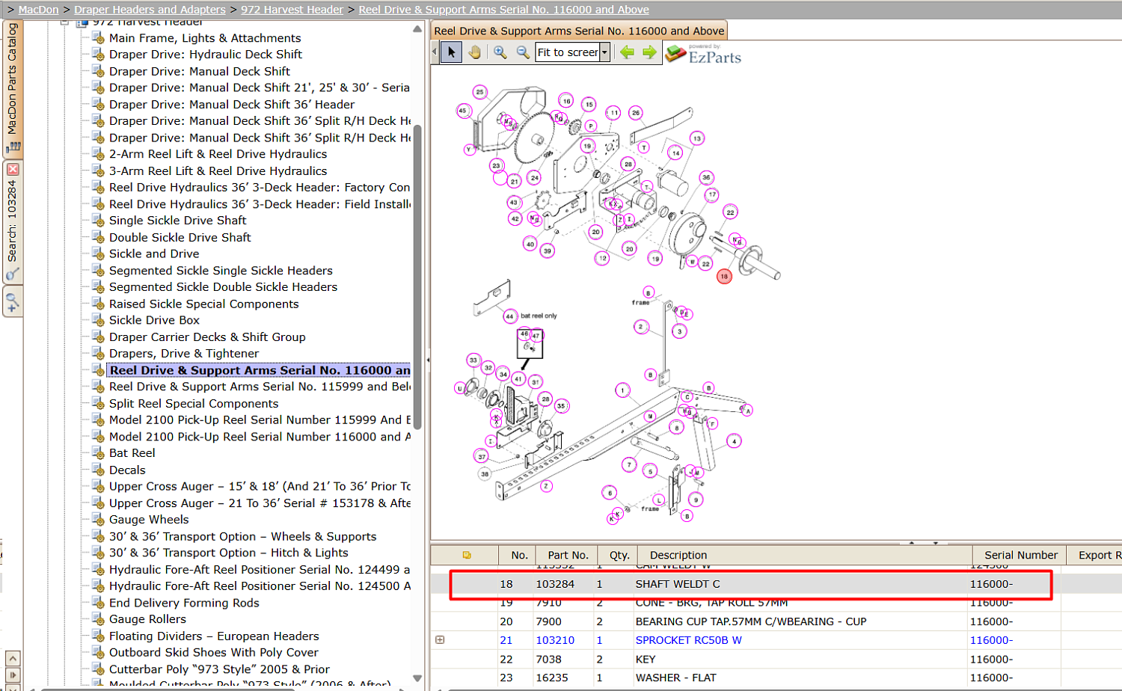Select the WASHER - FLAT row
This screenshot has width=1122, height=691.
776,678
